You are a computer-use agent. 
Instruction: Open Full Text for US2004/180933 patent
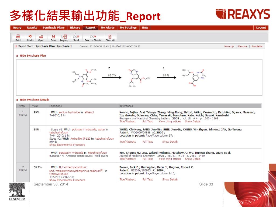click(x=148, y=180)
